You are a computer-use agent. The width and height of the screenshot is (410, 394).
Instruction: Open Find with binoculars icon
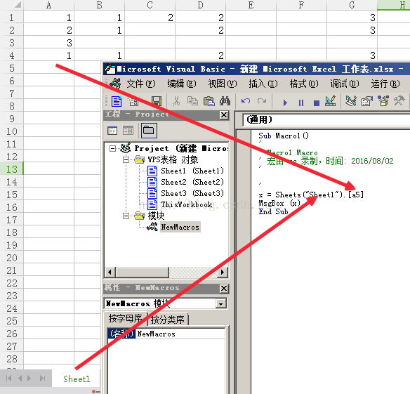225,101
